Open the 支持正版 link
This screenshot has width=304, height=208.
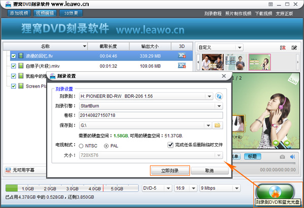284,14
